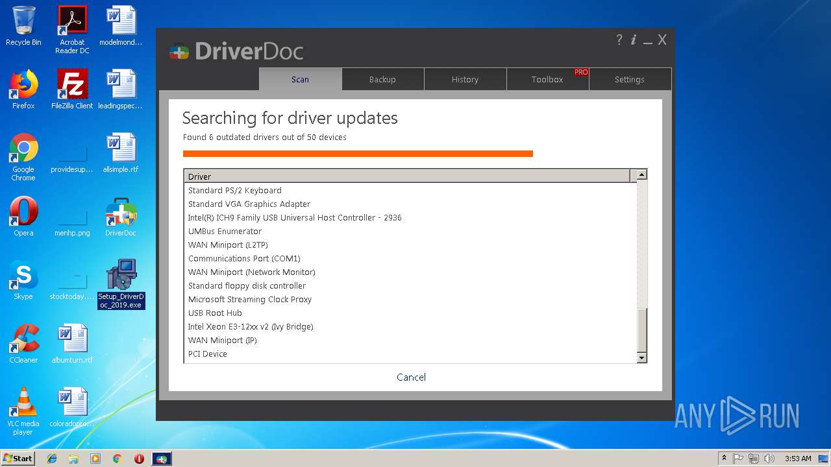The width and height of the screenshot is (831, 467).
Task: Select WAN Miniport (L2TP) row
Action: tap(410, 245)
